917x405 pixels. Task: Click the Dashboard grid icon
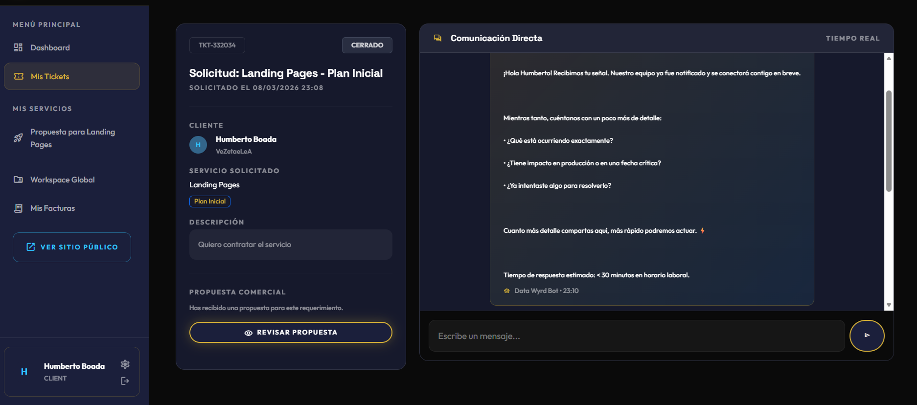point(18,47)
